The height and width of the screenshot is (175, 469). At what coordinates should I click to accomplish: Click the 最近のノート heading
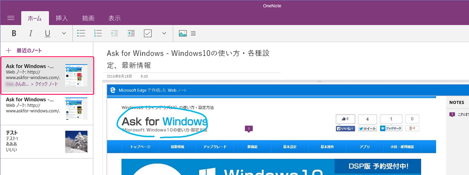(29, 51)
